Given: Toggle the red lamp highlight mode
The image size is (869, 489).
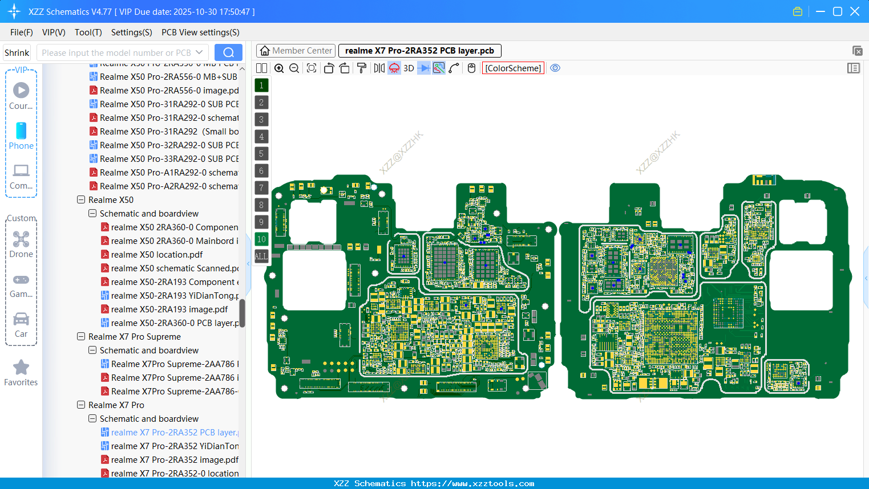Looking at the screenshot, I should (394, 68).
